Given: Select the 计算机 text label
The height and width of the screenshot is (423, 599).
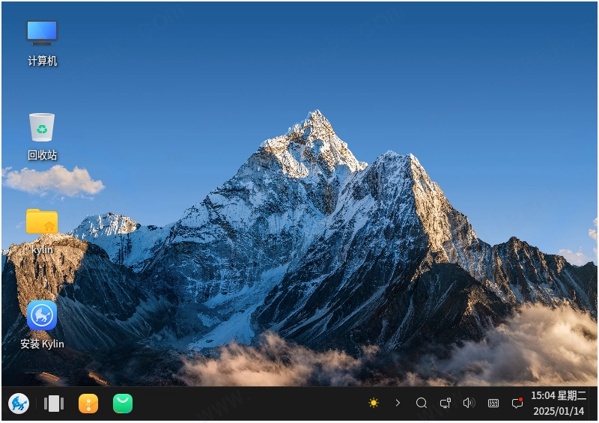Looking at the screenshot, I should tap(43, 61).
